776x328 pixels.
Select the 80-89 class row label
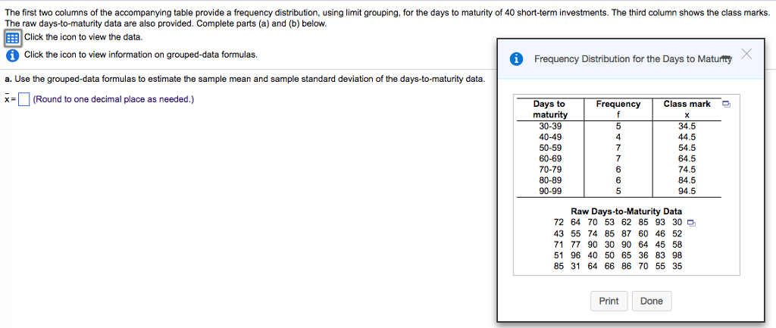pyautogui.click(x=550, y=180)
